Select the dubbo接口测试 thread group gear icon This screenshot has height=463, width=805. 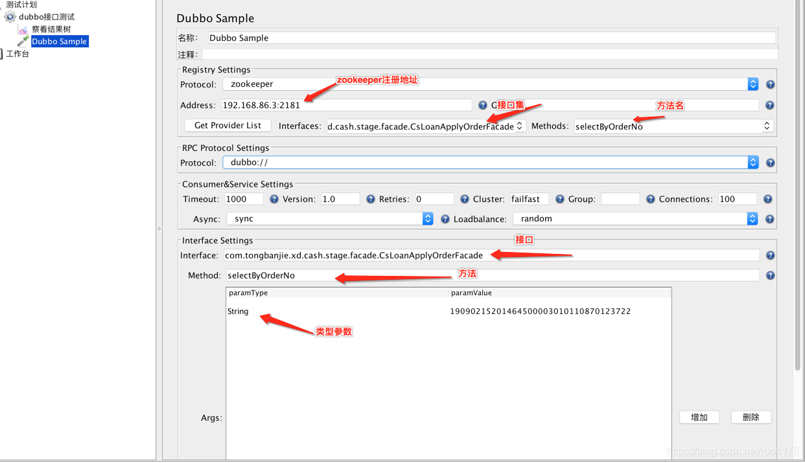pyautogui.click(x=10, y=17)
